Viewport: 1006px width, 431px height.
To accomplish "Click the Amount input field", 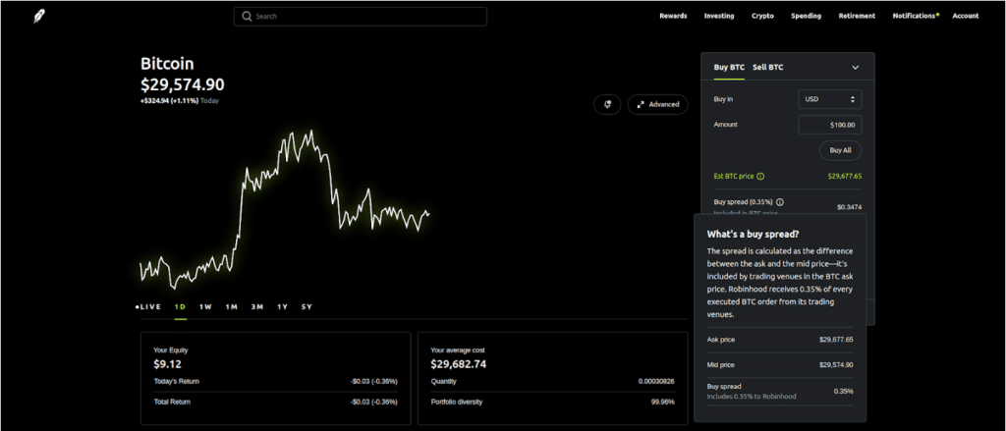I will point(830,125).
